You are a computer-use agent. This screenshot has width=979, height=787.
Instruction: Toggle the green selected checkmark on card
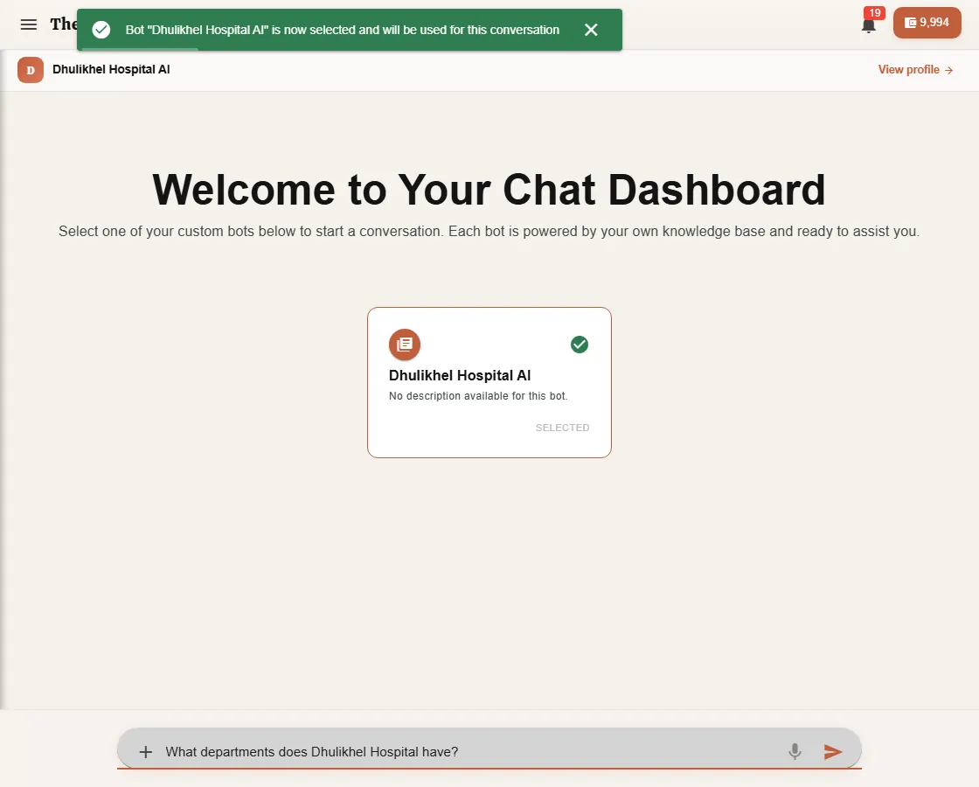coord(580,345)
